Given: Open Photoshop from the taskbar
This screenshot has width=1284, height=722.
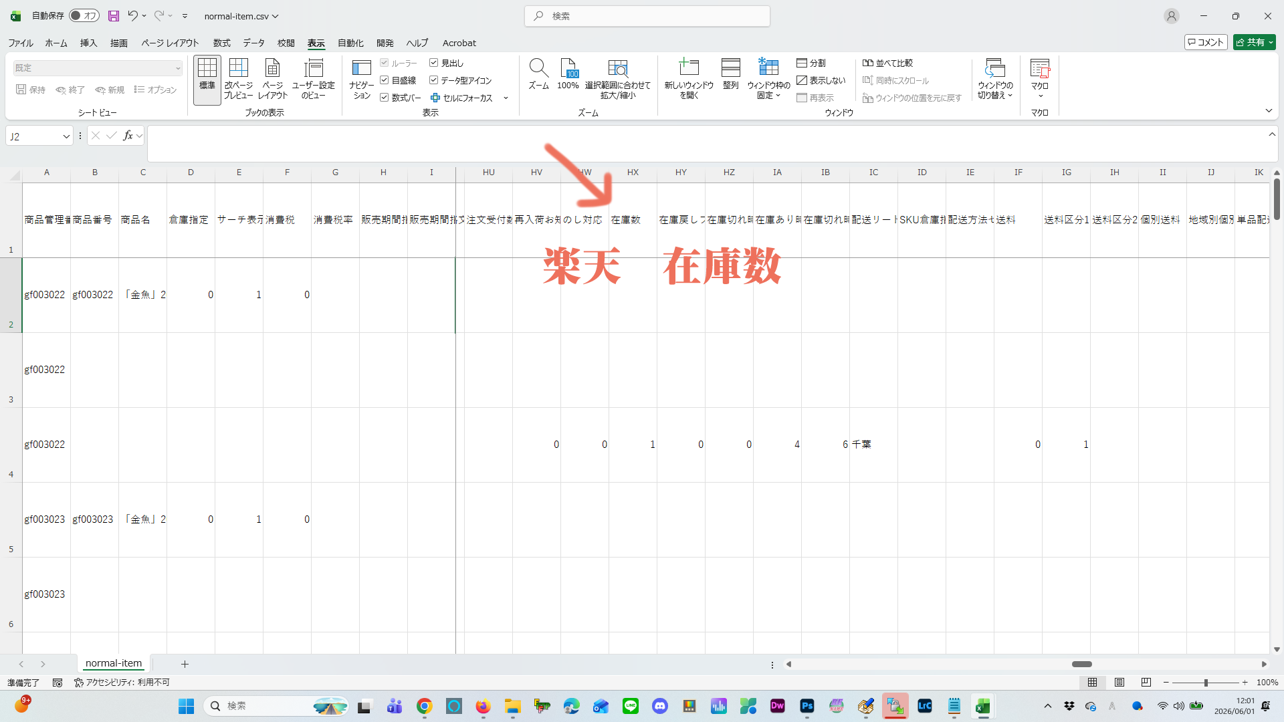Looking at the screenshot, I should tap(807, 706).
